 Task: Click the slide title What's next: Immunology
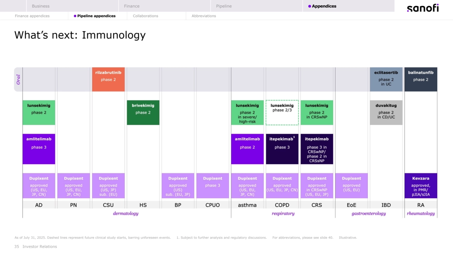[x=80, y=35]
